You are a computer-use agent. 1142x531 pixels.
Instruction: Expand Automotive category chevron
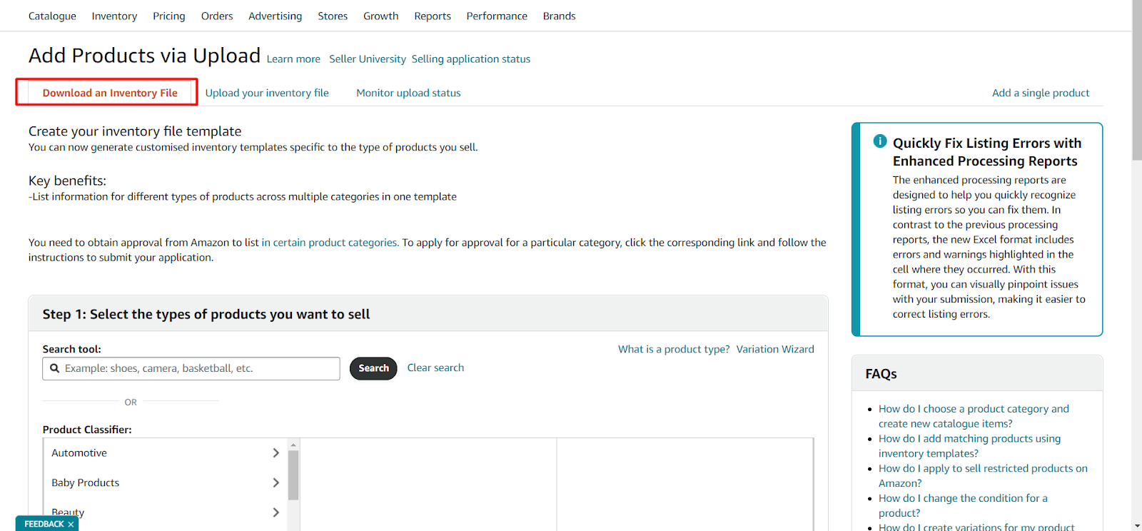[x=276, y=453]
